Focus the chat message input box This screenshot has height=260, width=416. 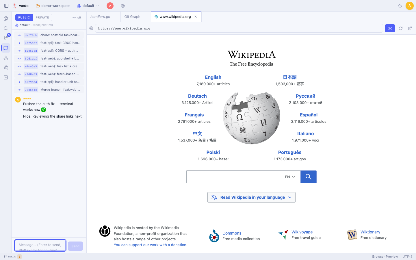click(x=40, y=246)
